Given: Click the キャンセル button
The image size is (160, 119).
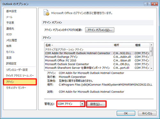Looking at the screenshot, I should coord(147,113).
